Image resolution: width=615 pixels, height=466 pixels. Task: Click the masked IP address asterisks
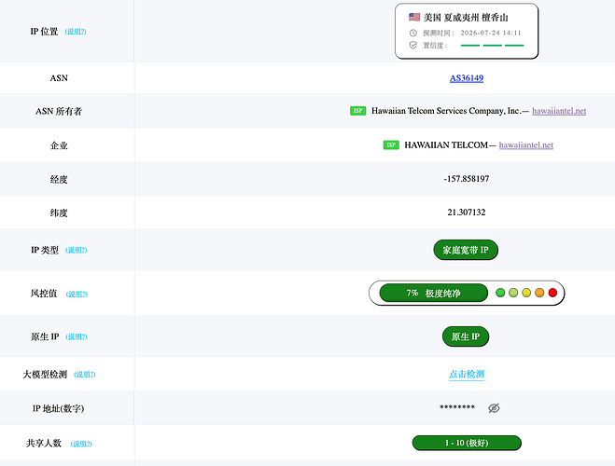(457, 407)
